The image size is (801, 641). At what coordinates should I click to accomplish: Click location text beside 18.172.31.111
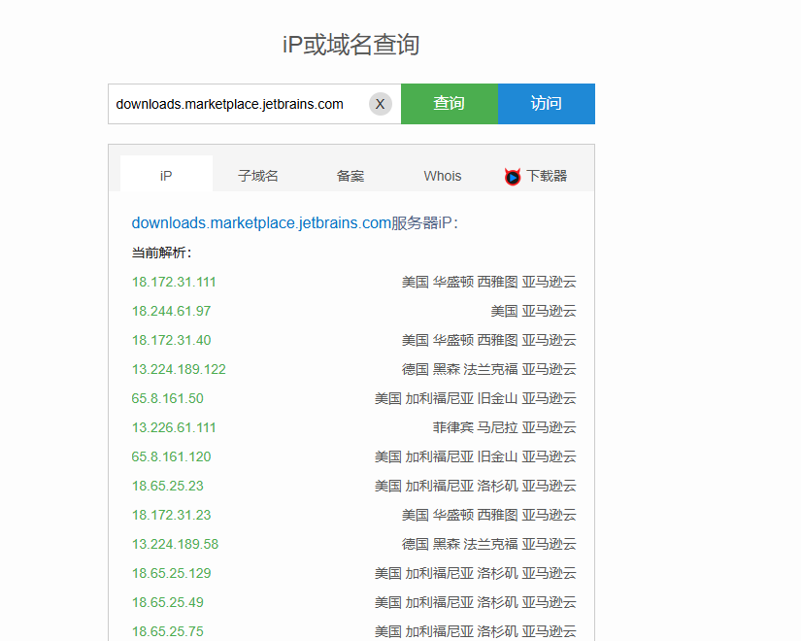[489, 283]
